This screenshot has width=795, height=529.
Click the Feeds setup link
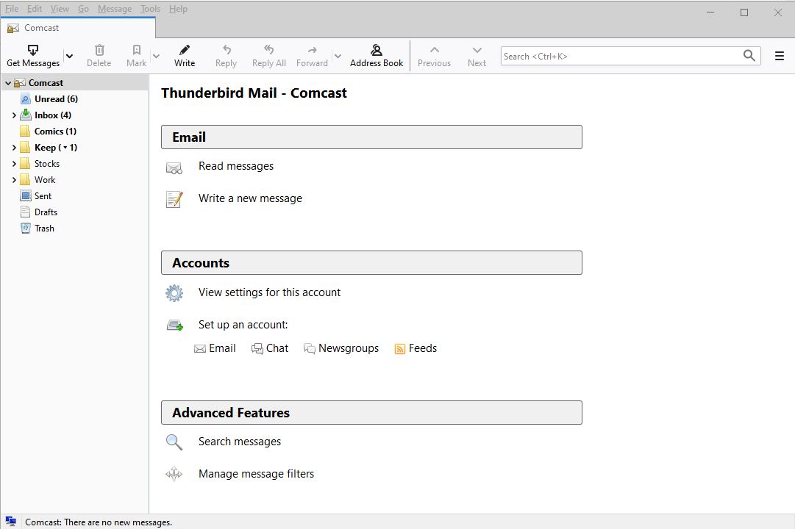(x=416, y=348)
